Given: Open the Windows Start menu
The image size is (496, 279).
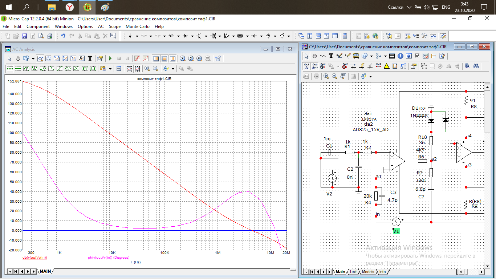Looking at the screenshot, I should [8, 7].
